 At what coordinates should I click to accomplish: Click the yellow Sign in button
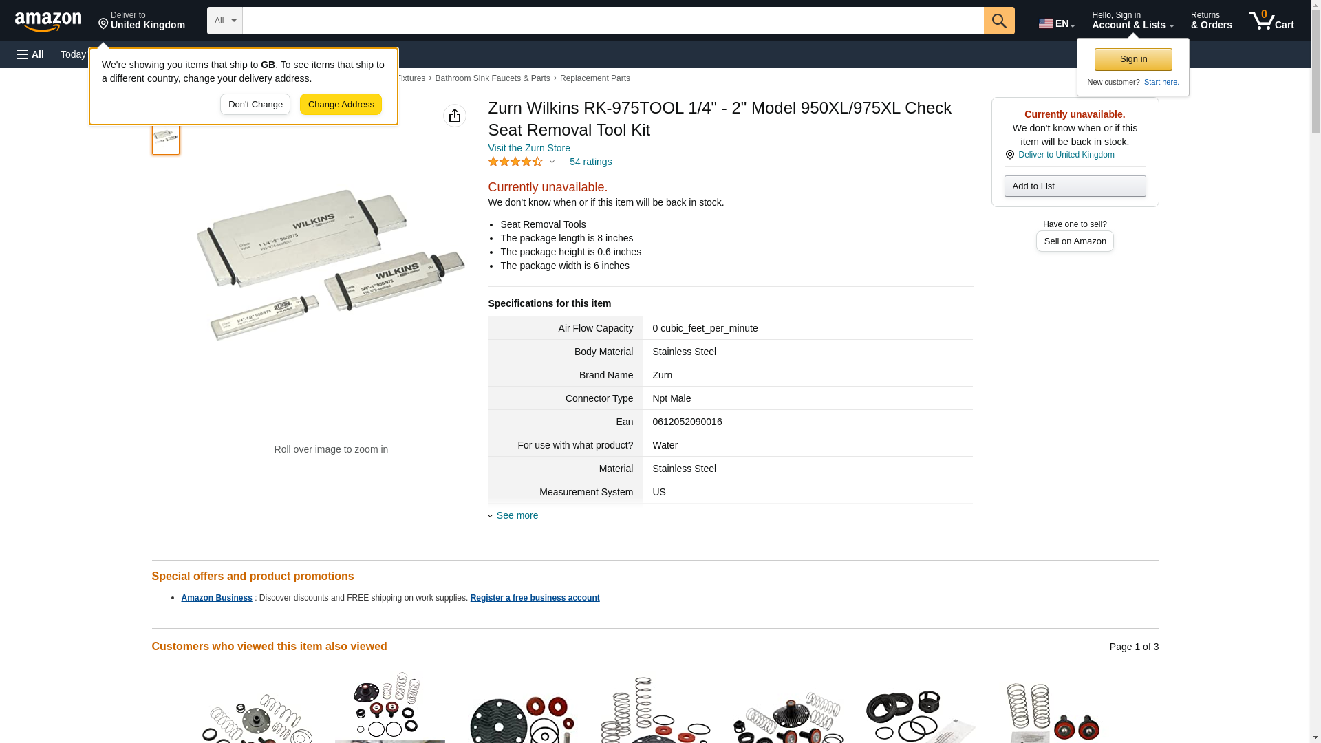1133,59
